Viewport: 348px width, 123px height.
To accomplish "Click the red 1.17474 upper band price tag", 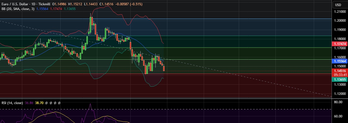I will click(339, 44).
